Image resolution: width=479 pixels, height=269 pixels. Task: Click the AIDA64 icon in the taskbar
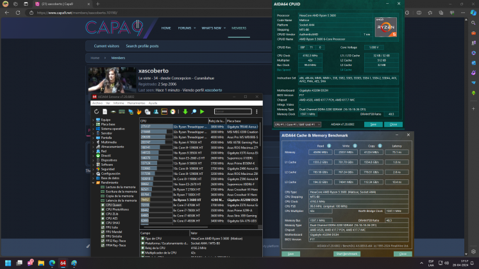[63, 263]
